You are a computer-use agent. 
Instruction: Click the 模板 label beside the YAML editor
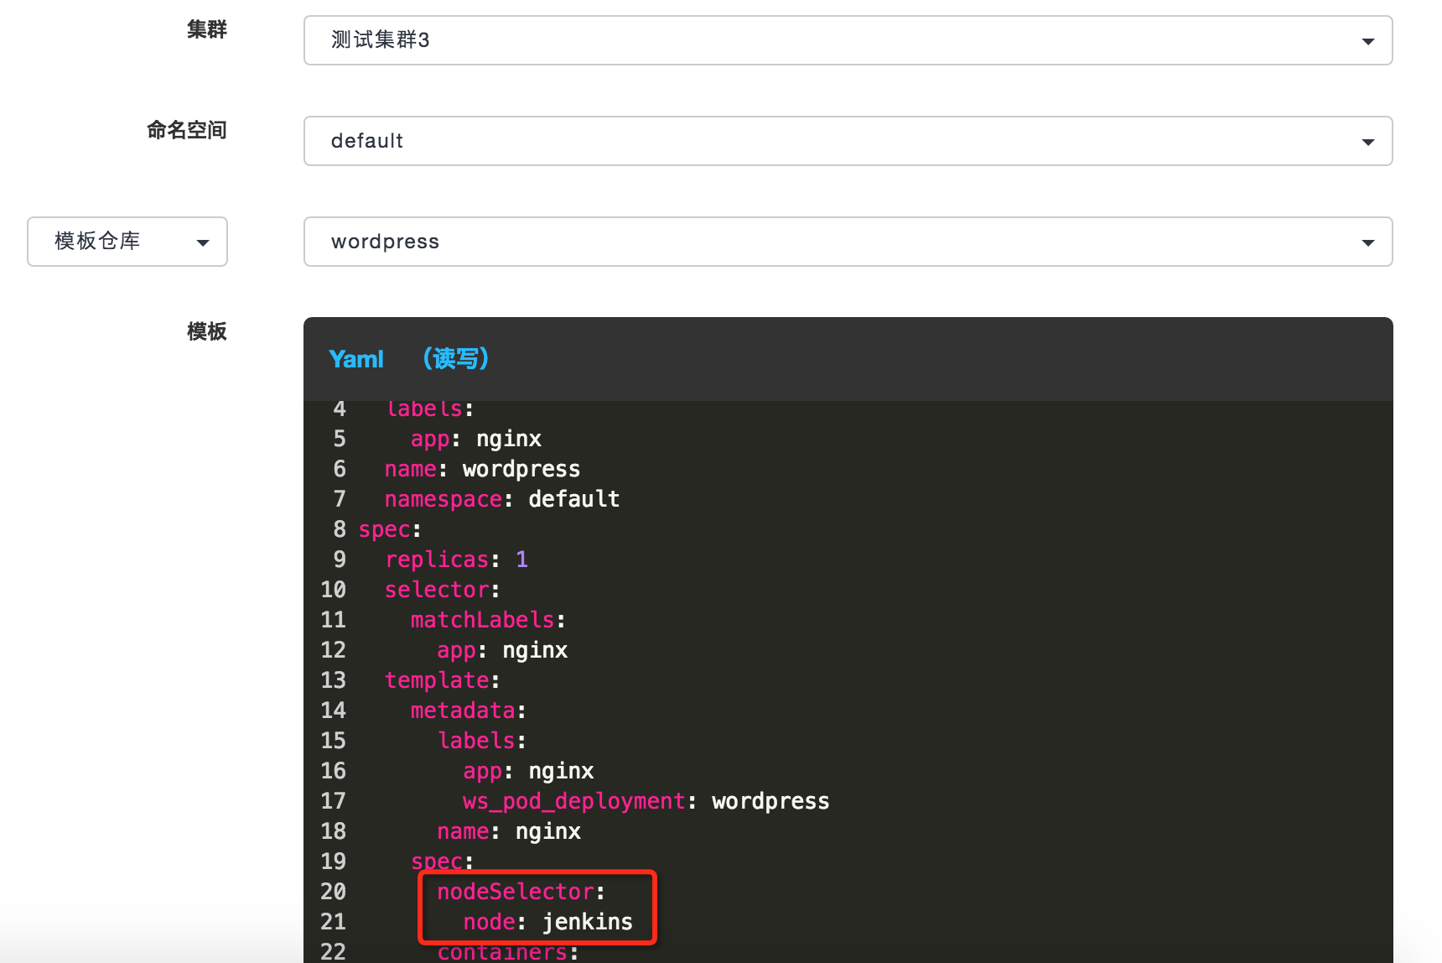206,331
